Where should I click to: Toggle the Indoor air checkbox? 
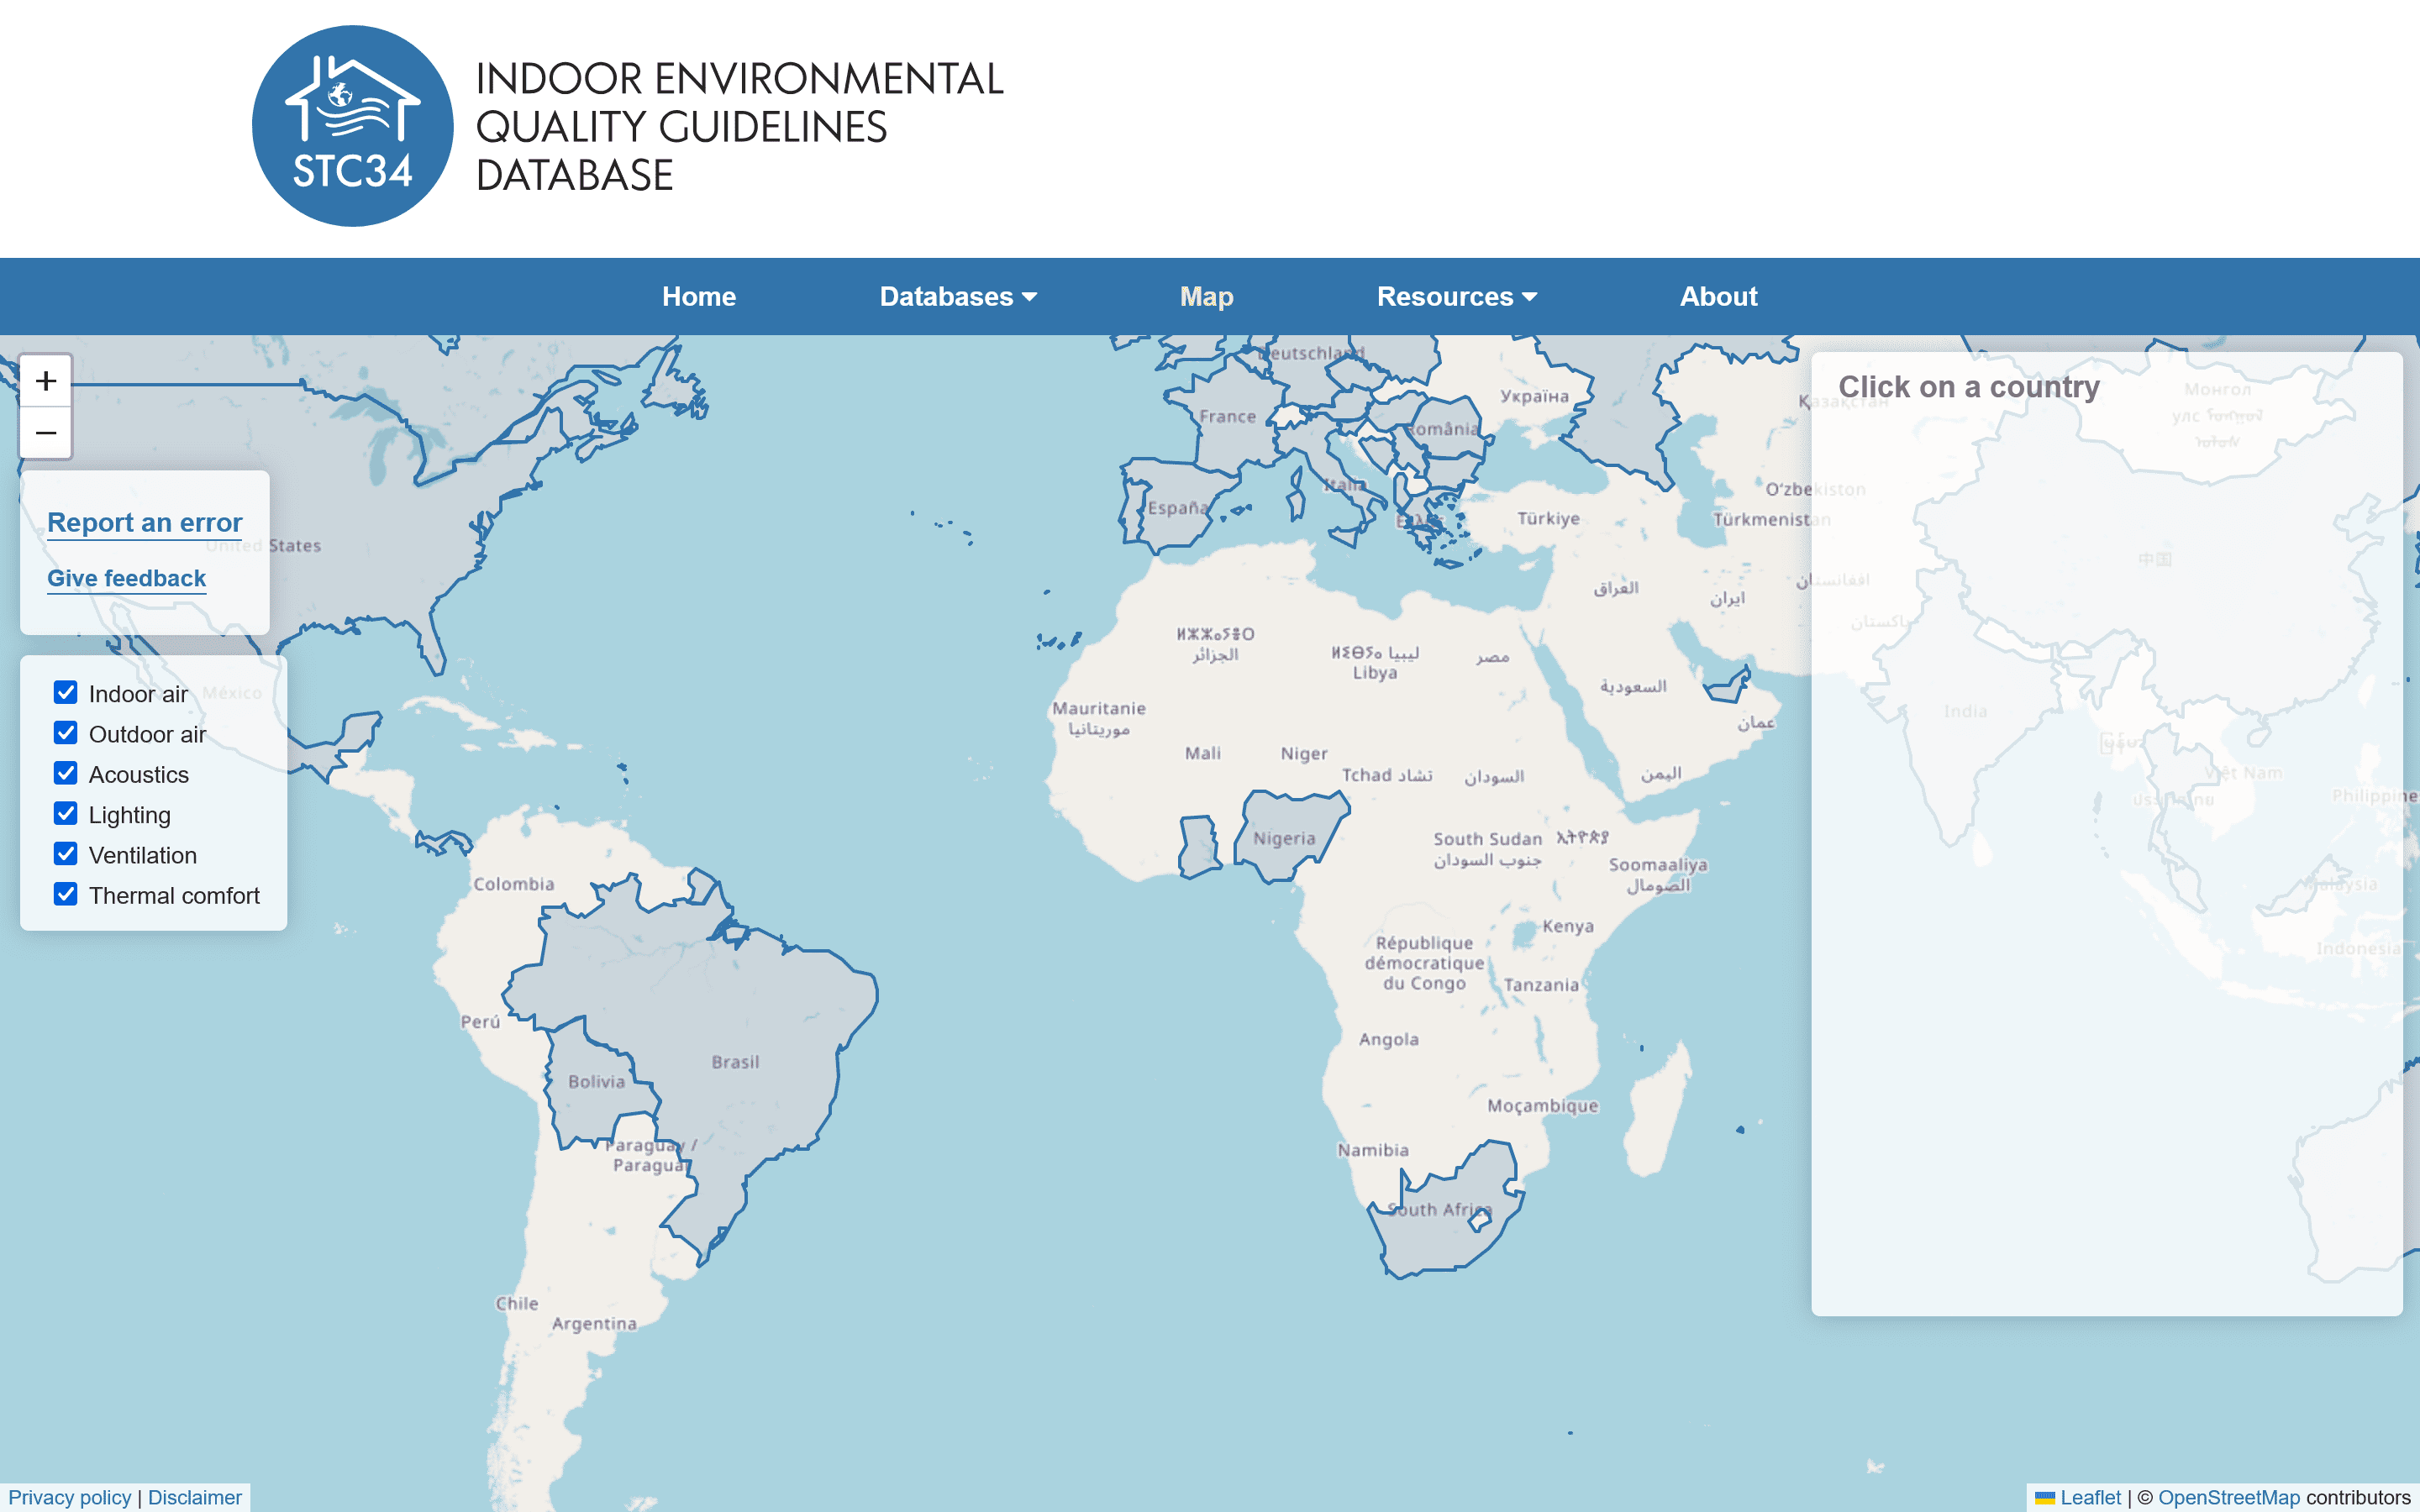[66, 693]
